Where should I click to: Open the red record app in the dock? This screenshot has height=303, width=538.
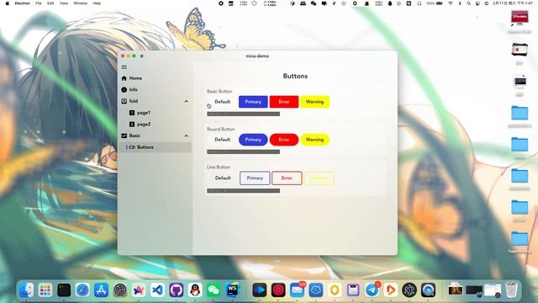click(278, 290)
